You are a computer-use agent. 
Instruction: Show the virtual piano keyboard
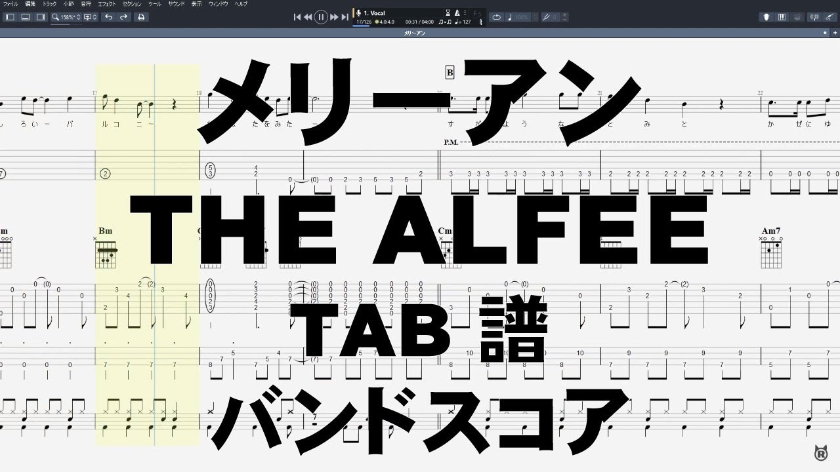pyautogui.click(x=782, y=17)
